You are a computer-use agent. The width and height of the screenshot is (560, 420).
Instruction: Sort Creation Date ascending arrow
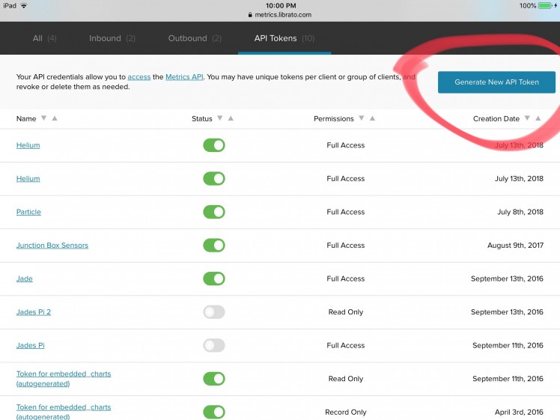[538, 118]
